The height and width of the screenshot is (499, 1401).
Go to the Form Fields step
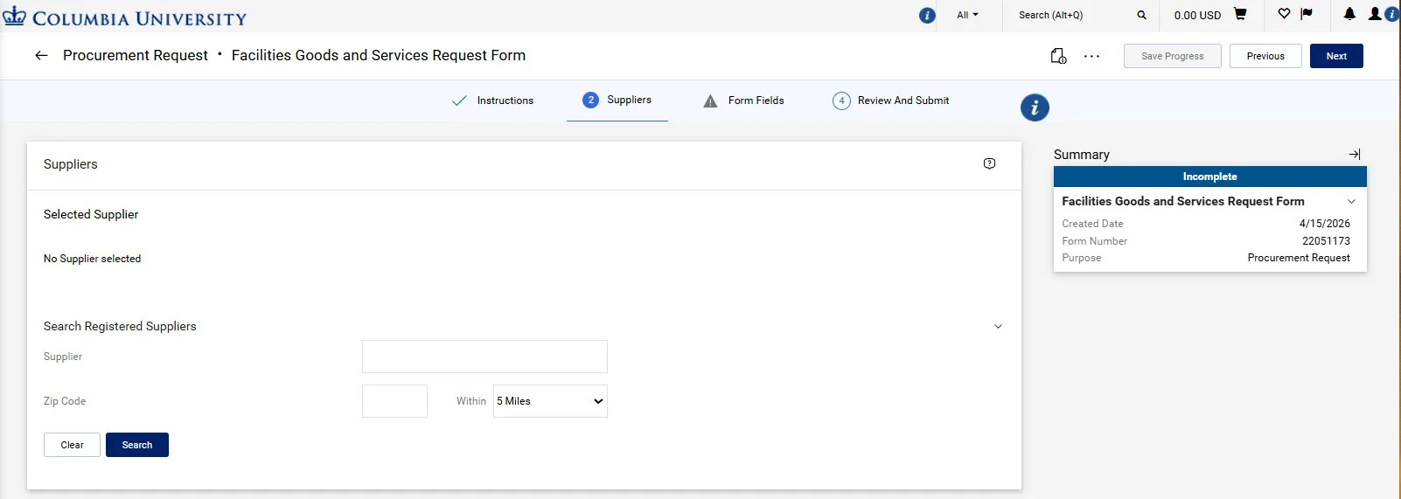point(743,100)
